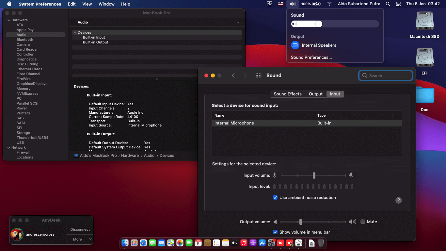Open Calendar from the Dock

pyautogui.click(x=198, y=243)
